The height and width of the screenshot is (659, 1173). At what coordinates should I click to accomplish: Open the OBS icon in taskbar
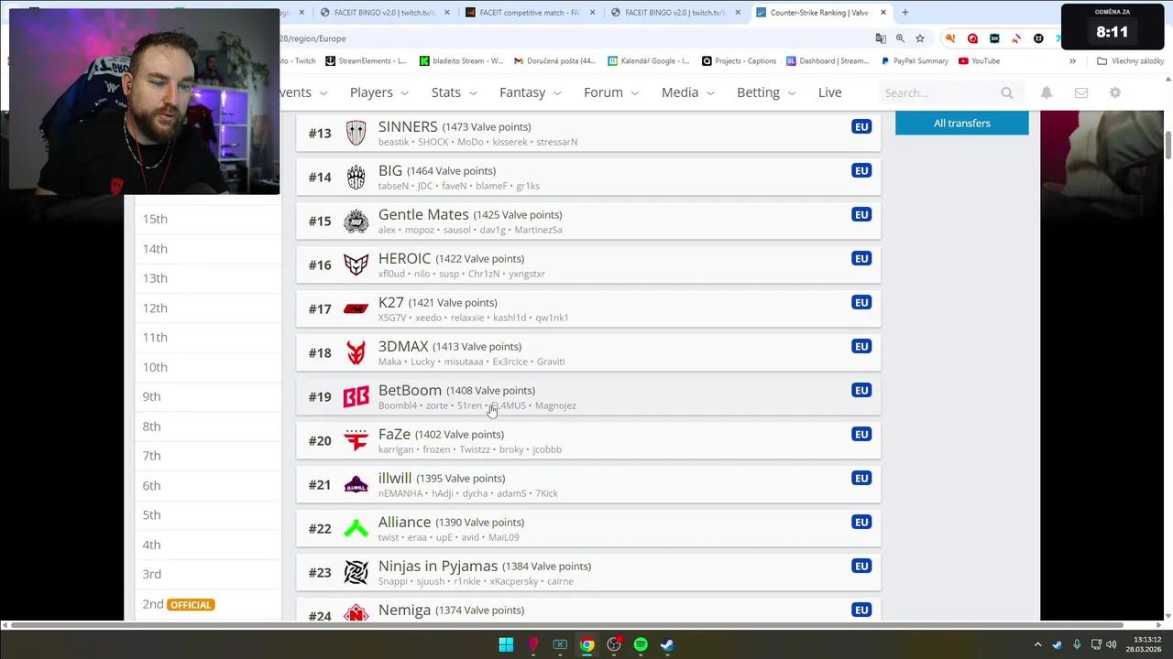[614, 644]
